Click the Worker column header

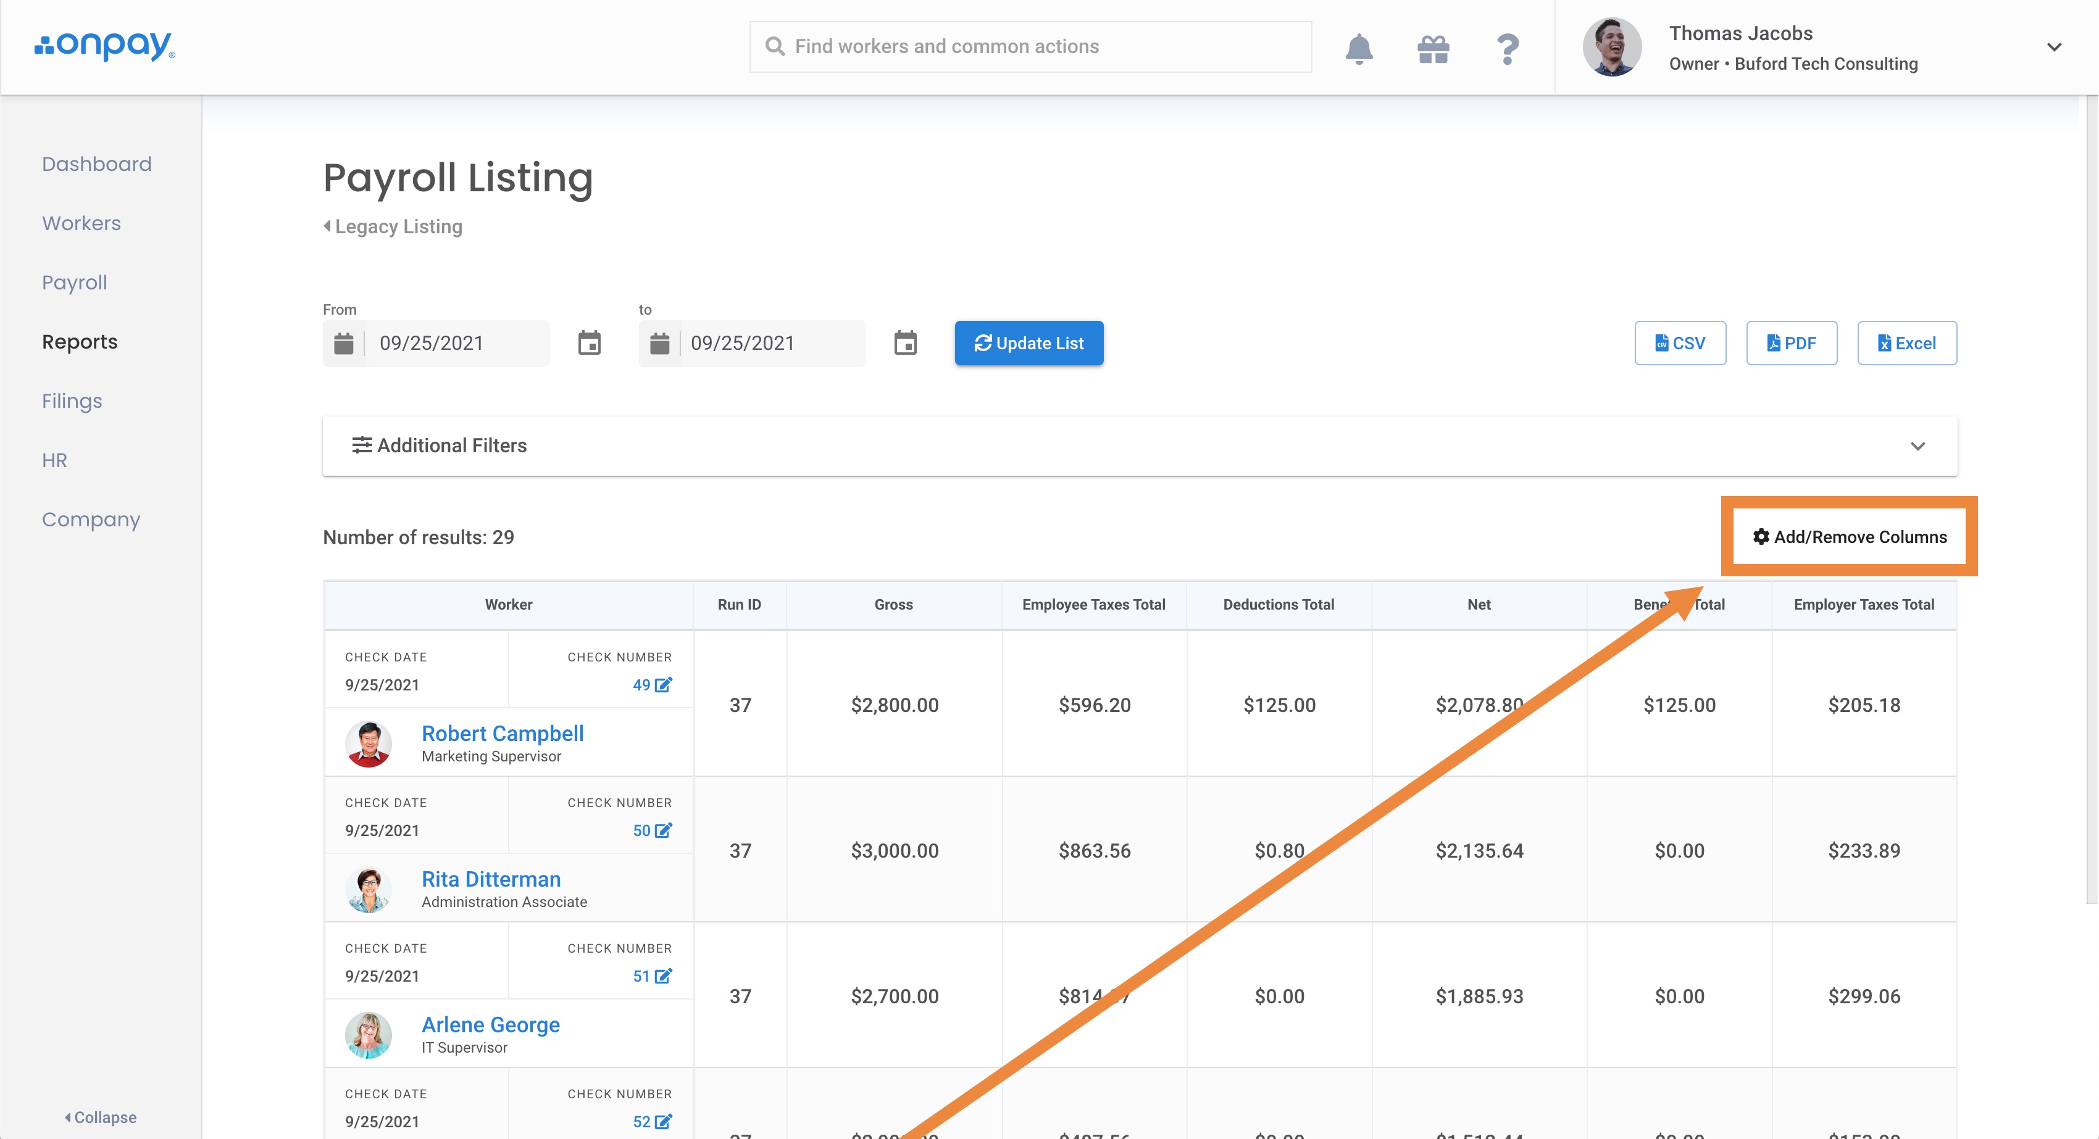[x=509, y=605]
